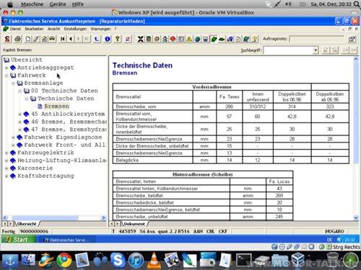Click the Auftragsnotiz text field
The height and width of the screenshot is (270, 361).
(317, 39)
